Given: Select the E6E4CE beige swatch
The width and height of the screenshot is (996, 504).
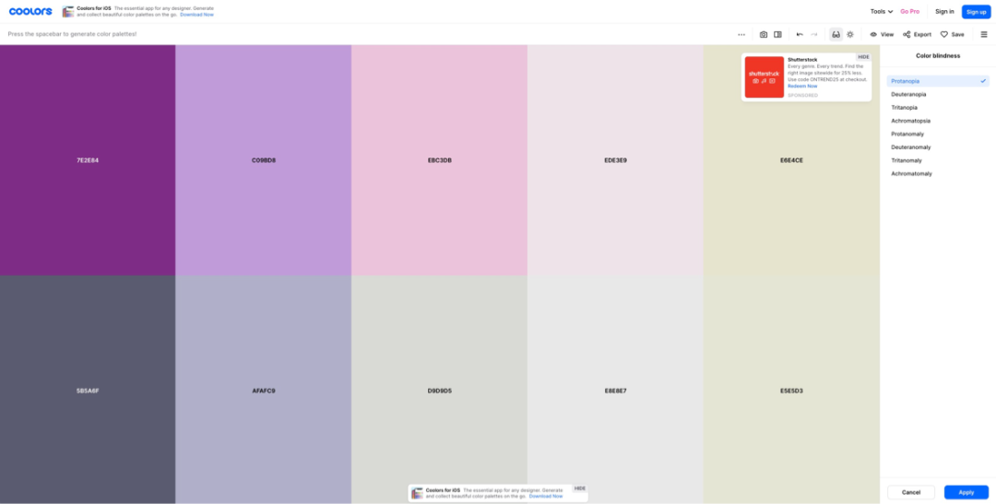Looking at the screenshot, I should click(x=791, y=160).
